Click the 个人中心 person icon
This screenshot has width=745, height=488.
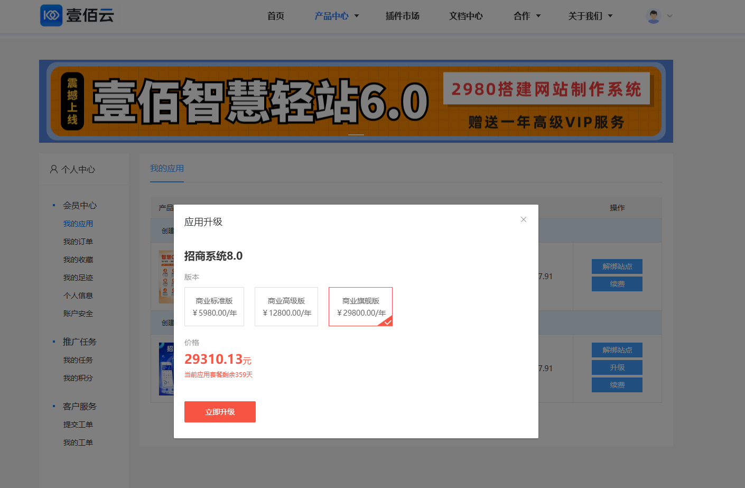click(x=54, y=169)
